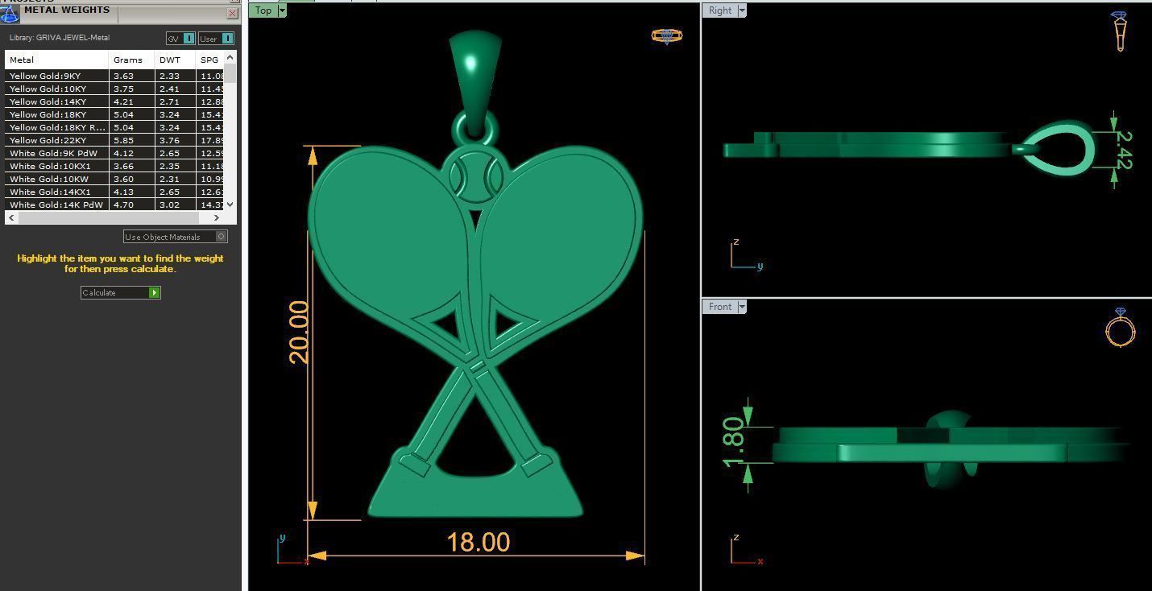1152x591 pixels.
Task: Close the Metal Weights panel
Action: click(x=233, y=13)
